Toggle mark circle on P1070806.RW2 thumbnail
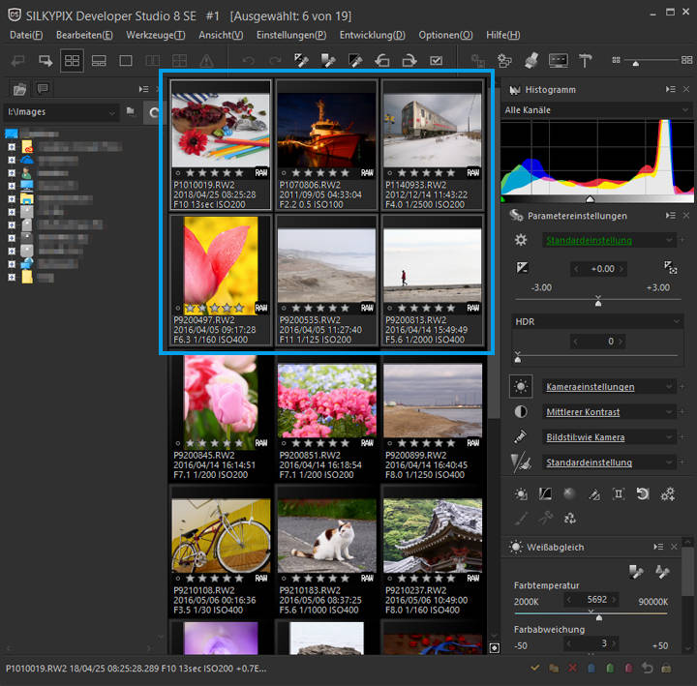The width and height of the screenshot is (697, 686). (284, 173)
